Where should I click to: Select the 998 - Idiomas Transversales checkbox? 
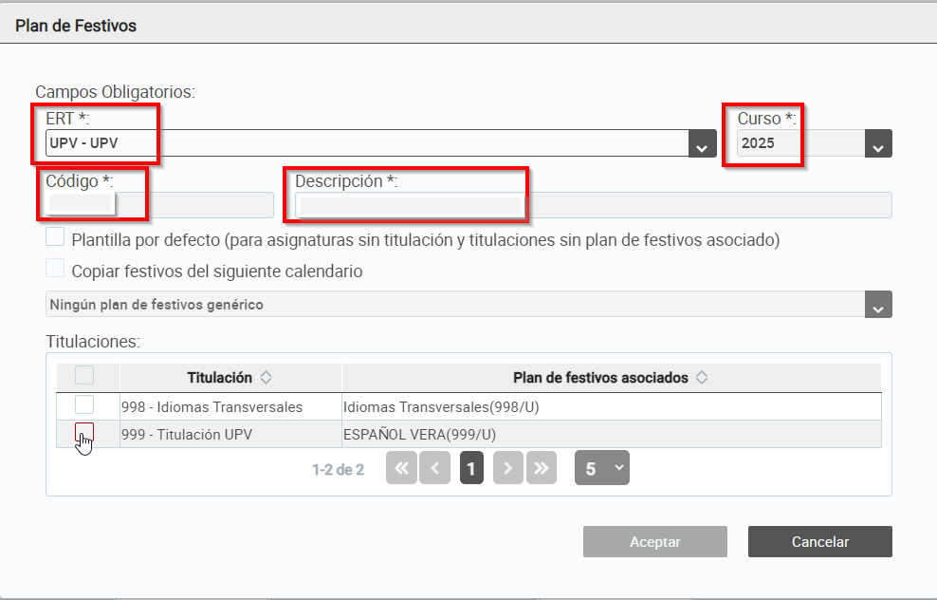(84, 405)
